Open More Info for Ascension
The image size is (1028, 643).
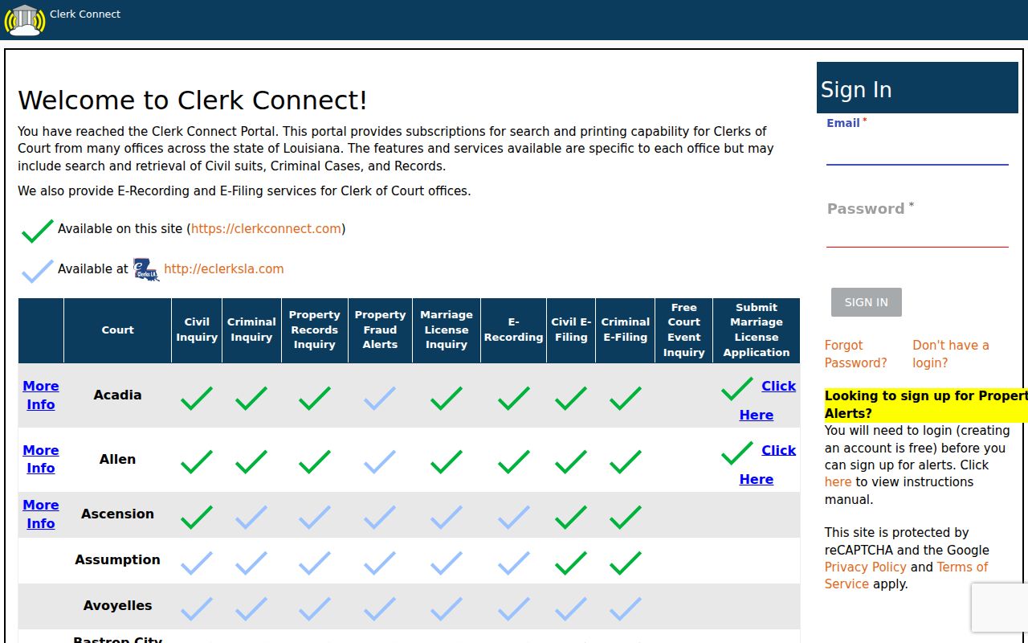coord(41,514)
